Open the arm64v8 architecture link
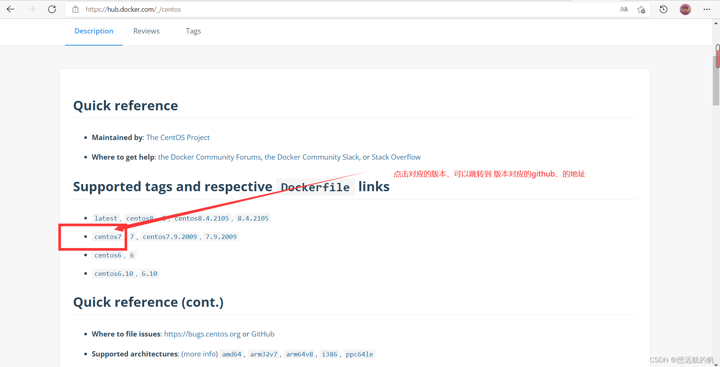The width and height of the screenshot is (720, 367). 300,354
